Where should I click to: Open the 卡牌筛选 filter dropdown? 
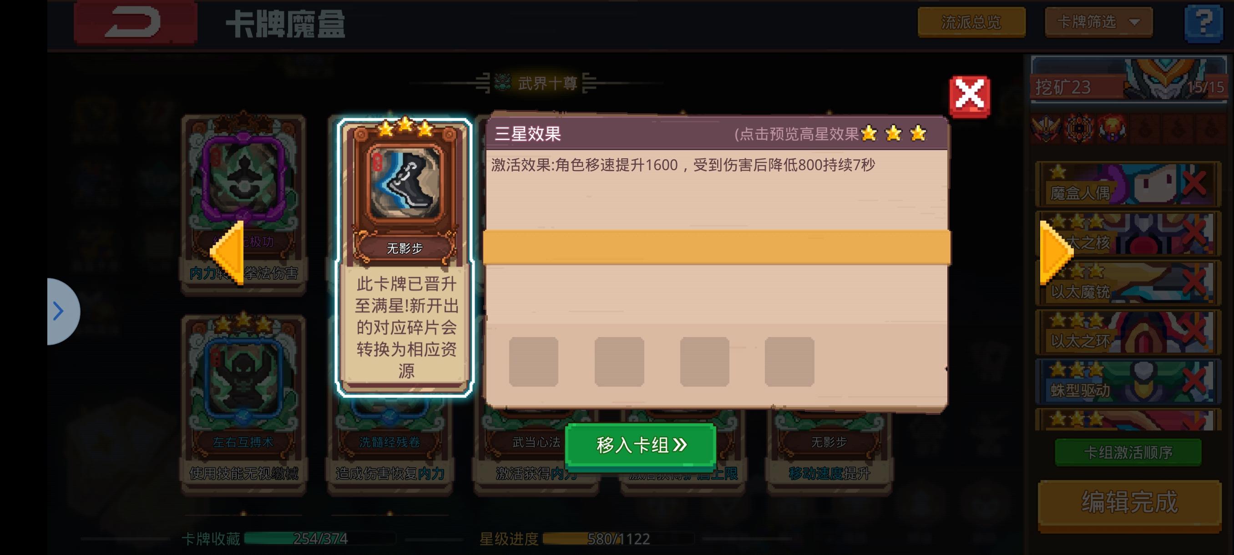pyautogui.click(x=1098, y=22)
